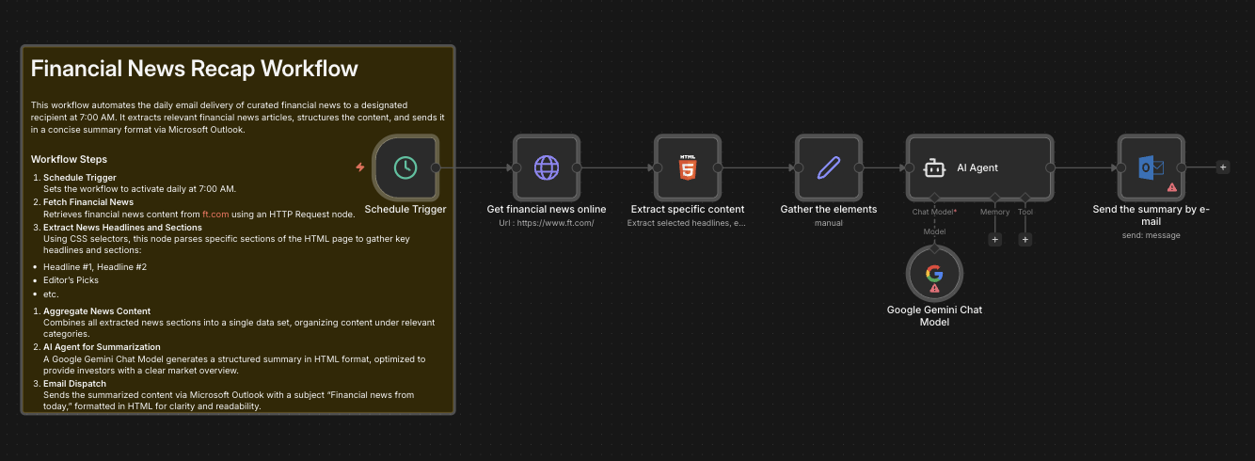Select the Gather the elements pencil node
The image size is (1255, 461).
829,167
